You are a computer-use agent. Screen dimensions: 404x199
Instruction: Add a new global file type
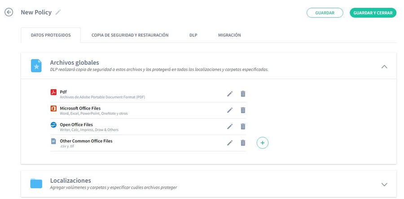pyautogui.click(x=263, y=143)
